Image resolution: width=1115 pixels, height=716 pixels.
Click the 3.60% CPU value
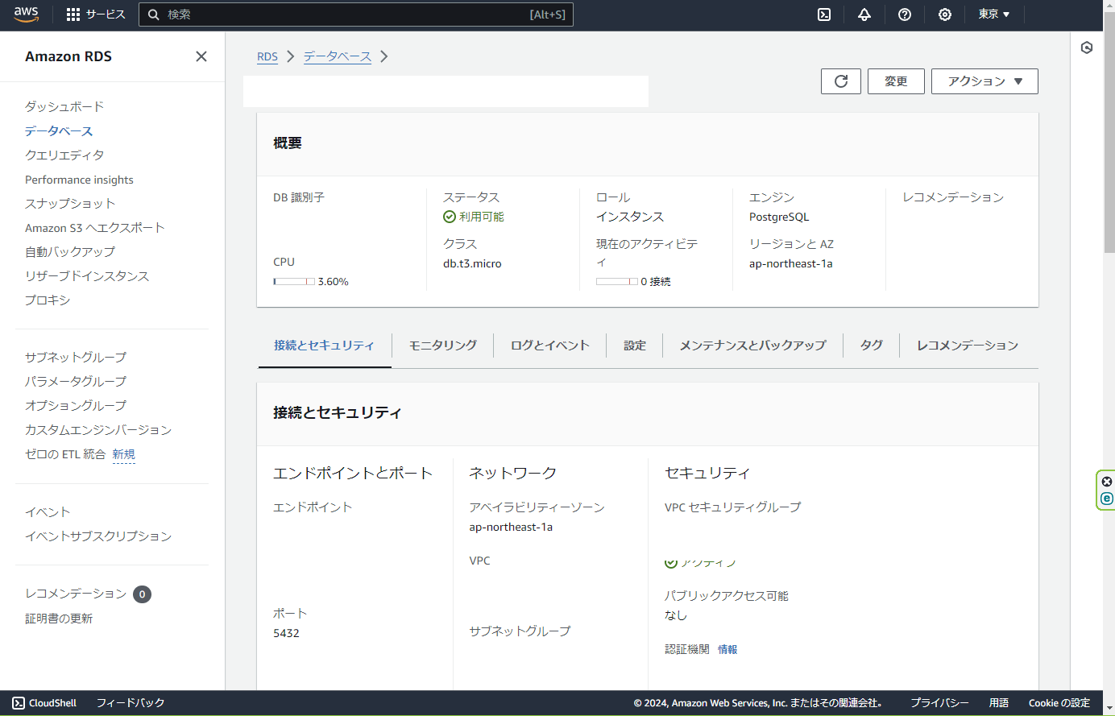pyautogui.click(x=334, y=282)
